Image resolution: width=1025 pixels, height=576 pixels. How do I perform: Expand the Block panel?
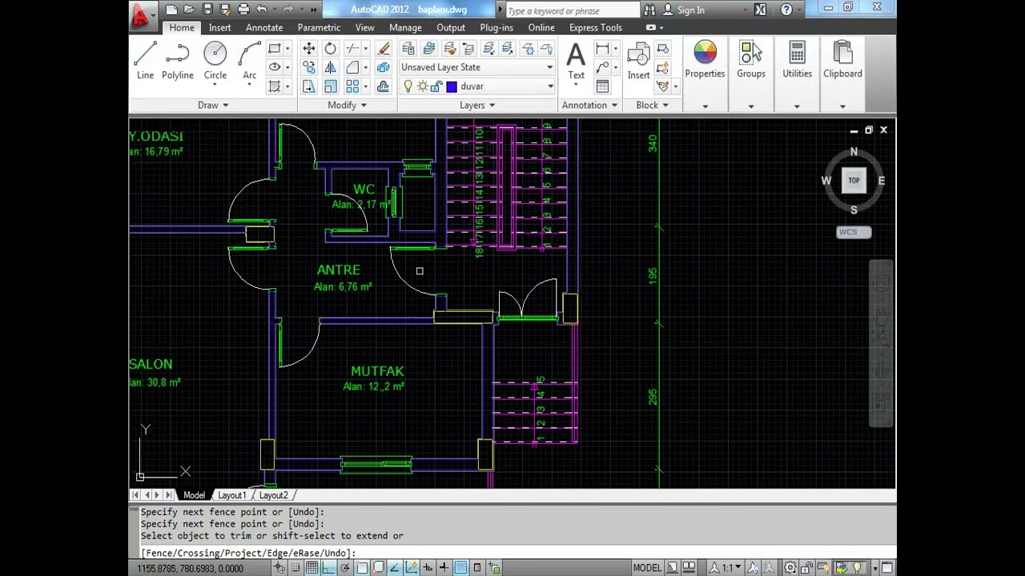[x=653, y=105]
